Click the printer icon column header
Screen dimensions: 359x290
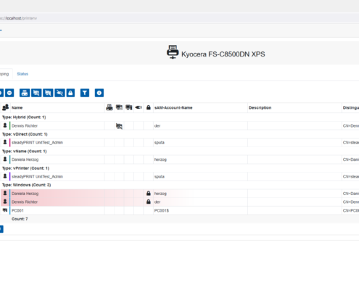click(110, 107)
